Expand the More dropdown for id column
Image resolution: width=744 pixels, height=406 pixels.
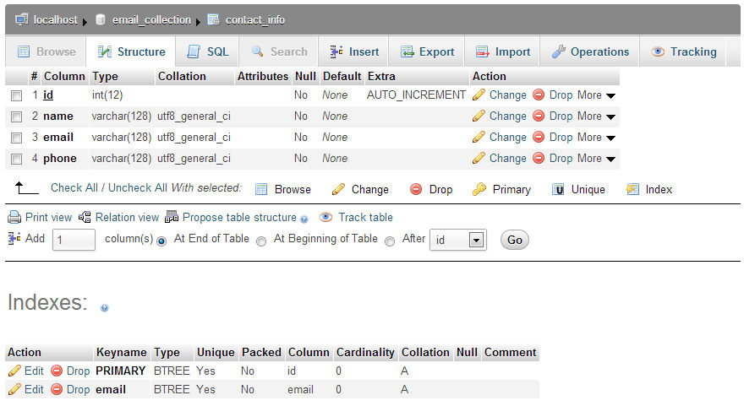pos(610,95)
